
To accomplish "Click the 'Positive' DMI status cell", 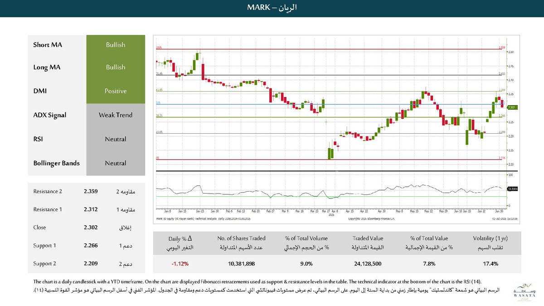I will pyautogui.click(x=116, y=91).
